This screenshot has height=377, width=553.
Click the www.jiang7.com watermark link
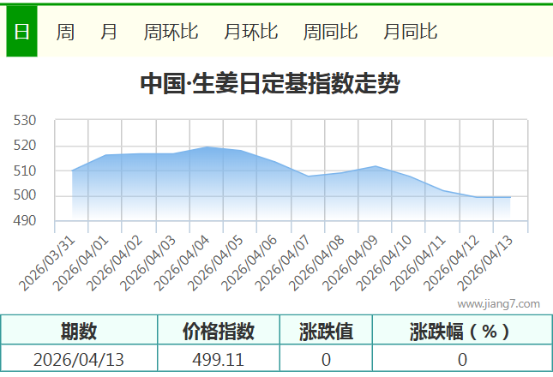(x=498, y=303)
